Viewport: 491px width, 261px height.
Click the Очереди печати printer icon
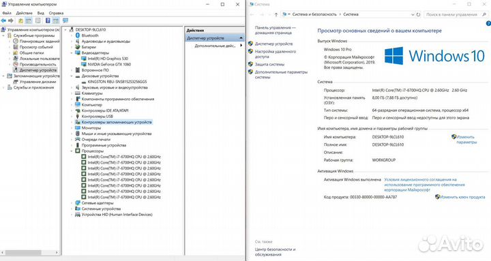click(x=78, y=139)
